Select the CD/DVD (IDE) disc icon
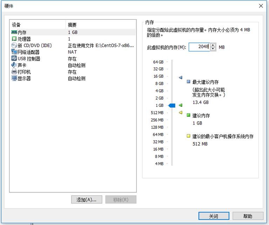Screen dimensions: 269x225 [x=14, y=45]
